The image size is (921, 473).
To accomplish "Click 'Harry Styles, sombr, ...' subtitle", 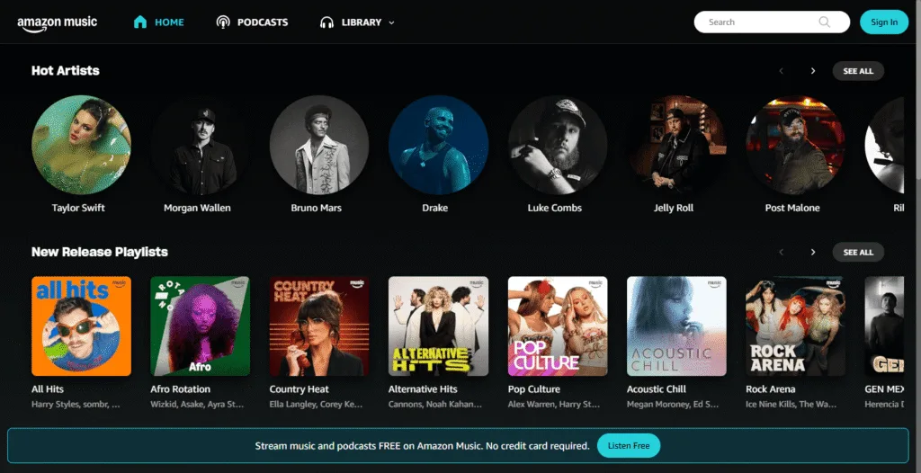I will [76, 405].
